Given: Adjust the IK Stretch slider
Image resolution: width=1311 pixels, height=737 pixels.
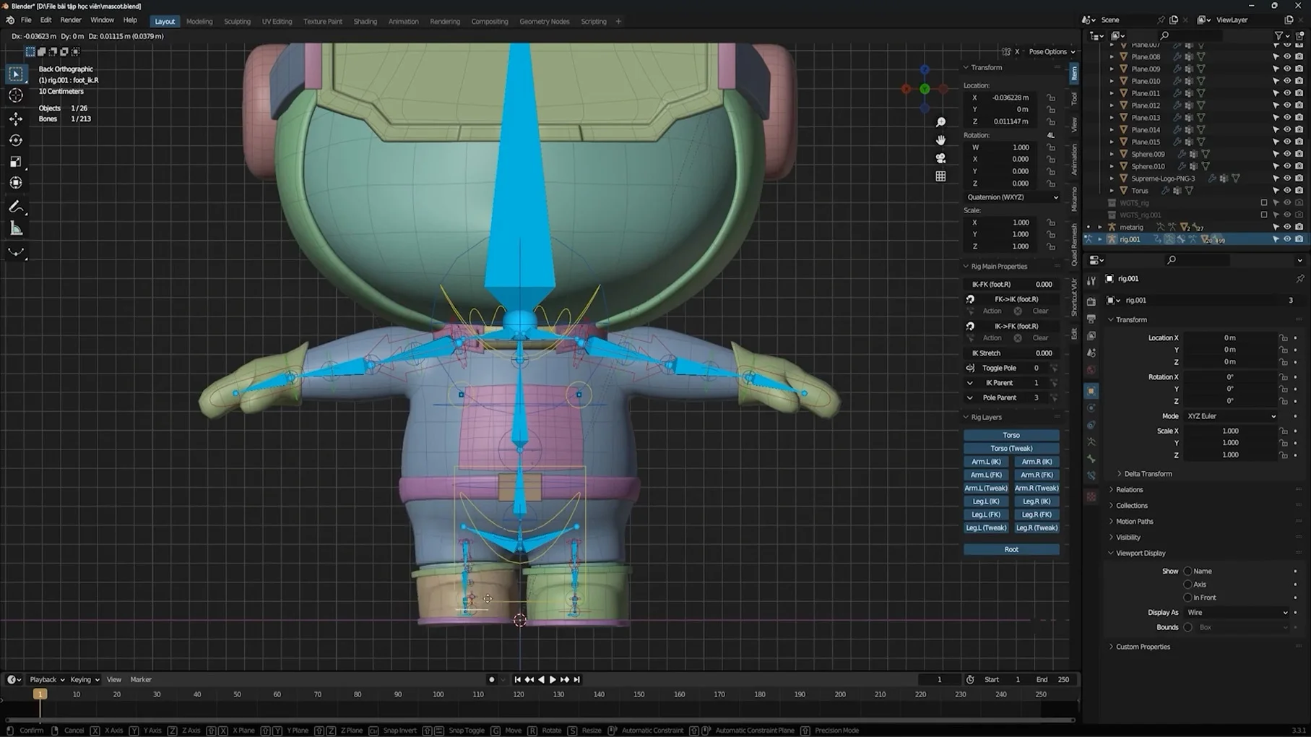Looking at the screenshot, I should point(1012,353).
